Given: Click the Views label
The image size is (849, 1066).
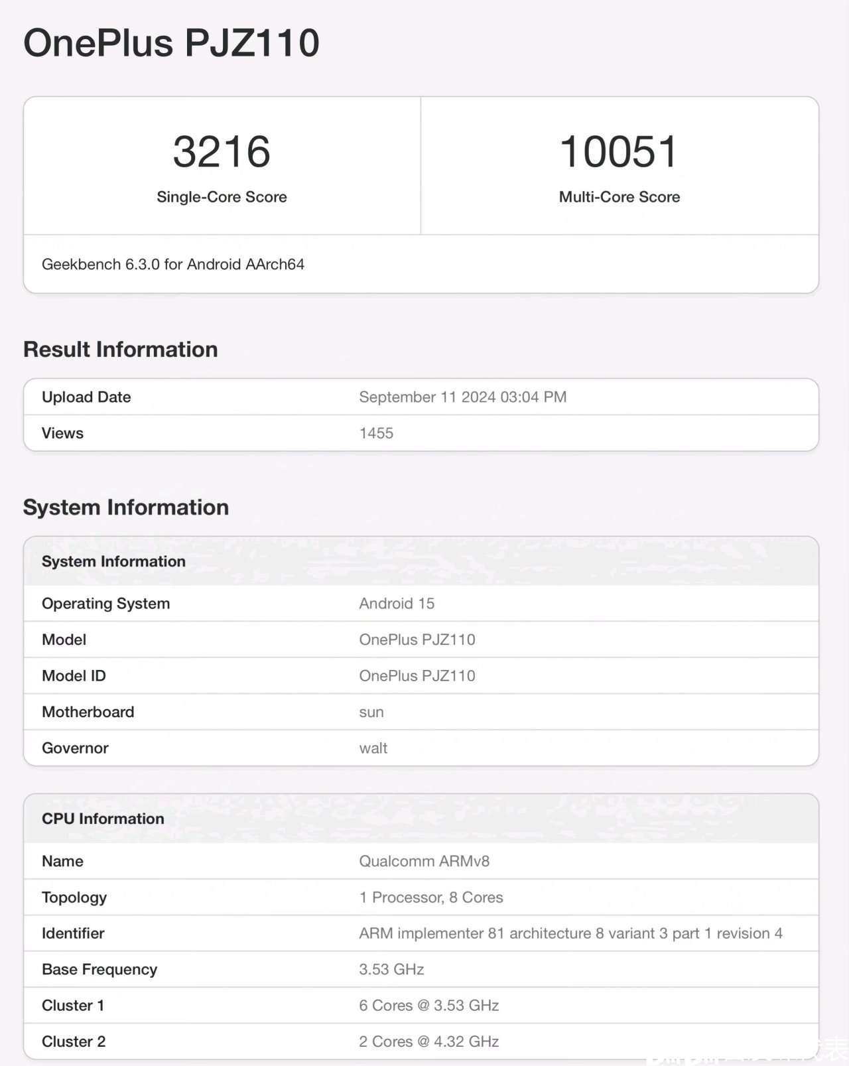Looking at the screenshot, I should [62, 433].
